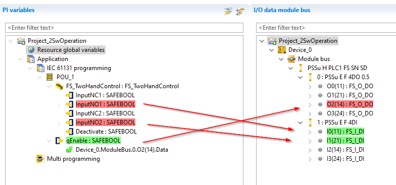Expand the InputNO2 node
Screen dimensions: 396x185
[x=59, y=123]
